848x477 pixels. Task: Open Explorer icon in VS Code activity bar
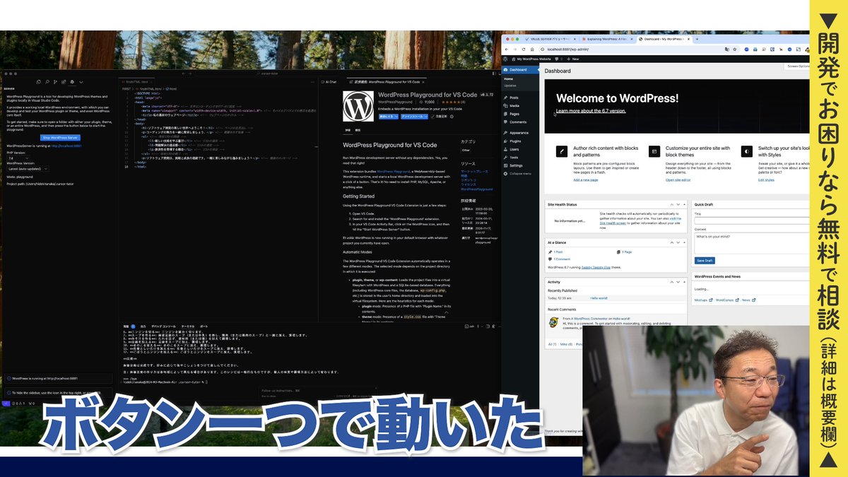38,82
